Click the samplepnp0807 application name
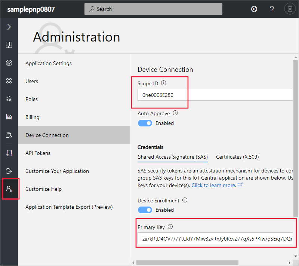Image resolution: width=299 pixels, height=266 pixels. 31,9
